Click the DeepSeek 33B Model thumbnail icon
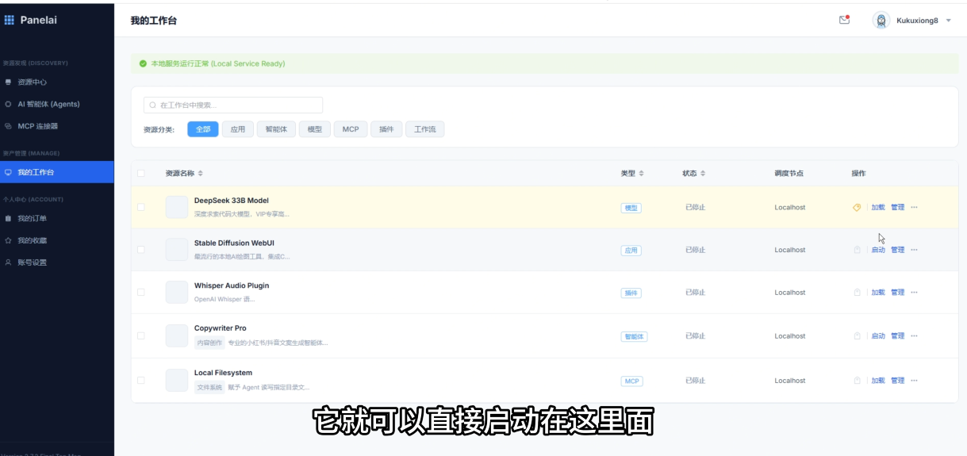This screenshot has width=967, height=456. click(x=177, y=207)
